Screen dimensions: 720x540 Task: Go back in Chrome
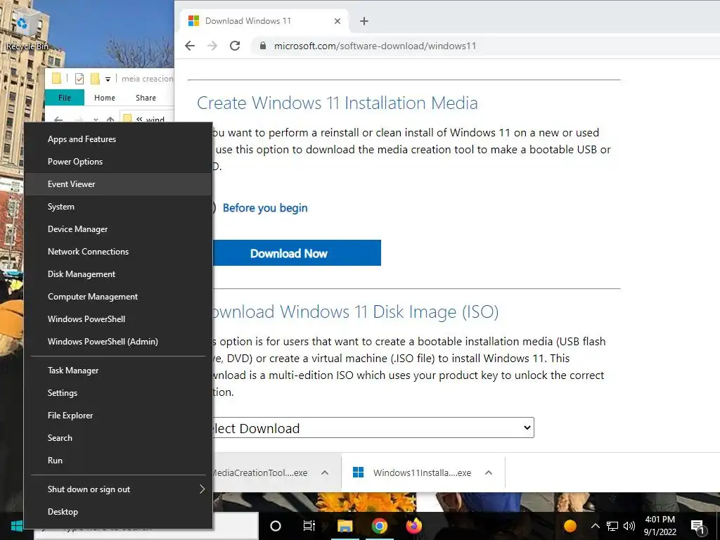[190, 46]
